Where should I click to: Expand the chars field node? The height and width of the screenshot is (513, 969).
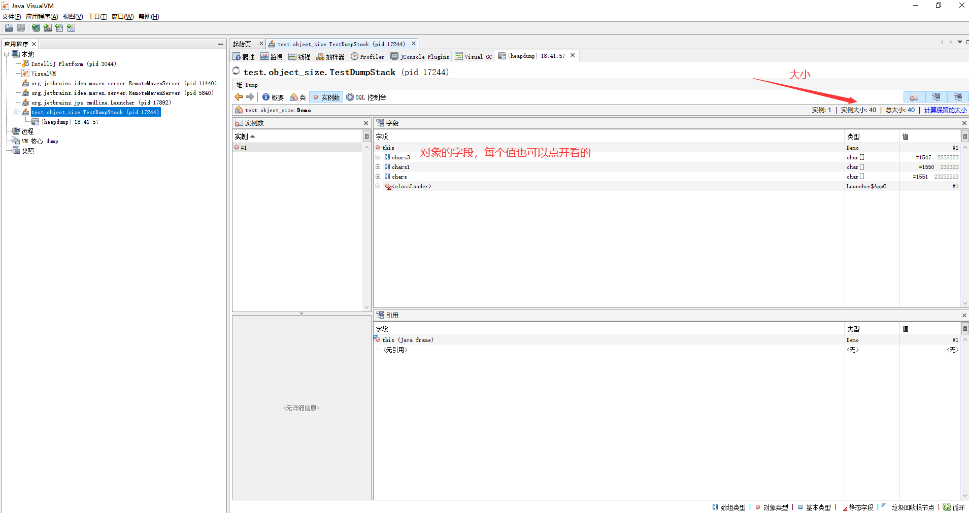point(378,177)
